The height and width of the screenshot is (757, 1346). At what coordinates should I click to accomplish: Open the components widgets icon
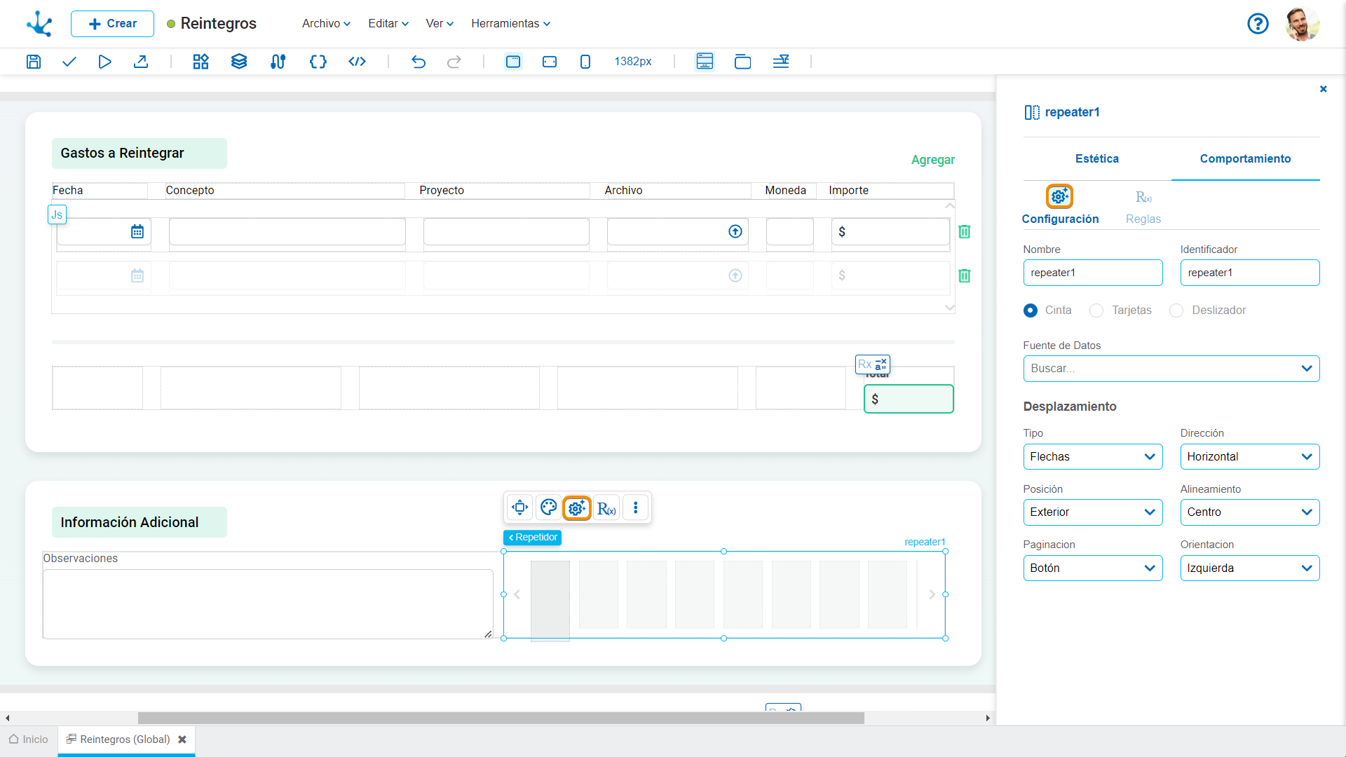pyautogui.click(x=201, y=62)
